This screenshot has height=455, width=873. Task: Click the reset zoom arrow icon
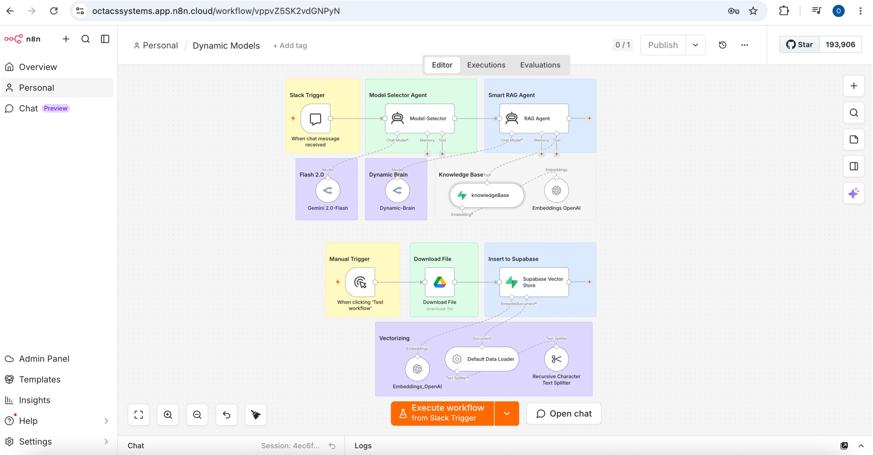tap(226, 414)
